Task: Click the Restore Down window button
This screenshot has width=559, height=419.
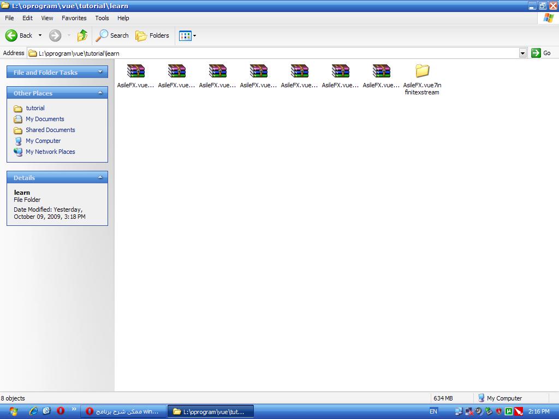Action: pos(543,5)
